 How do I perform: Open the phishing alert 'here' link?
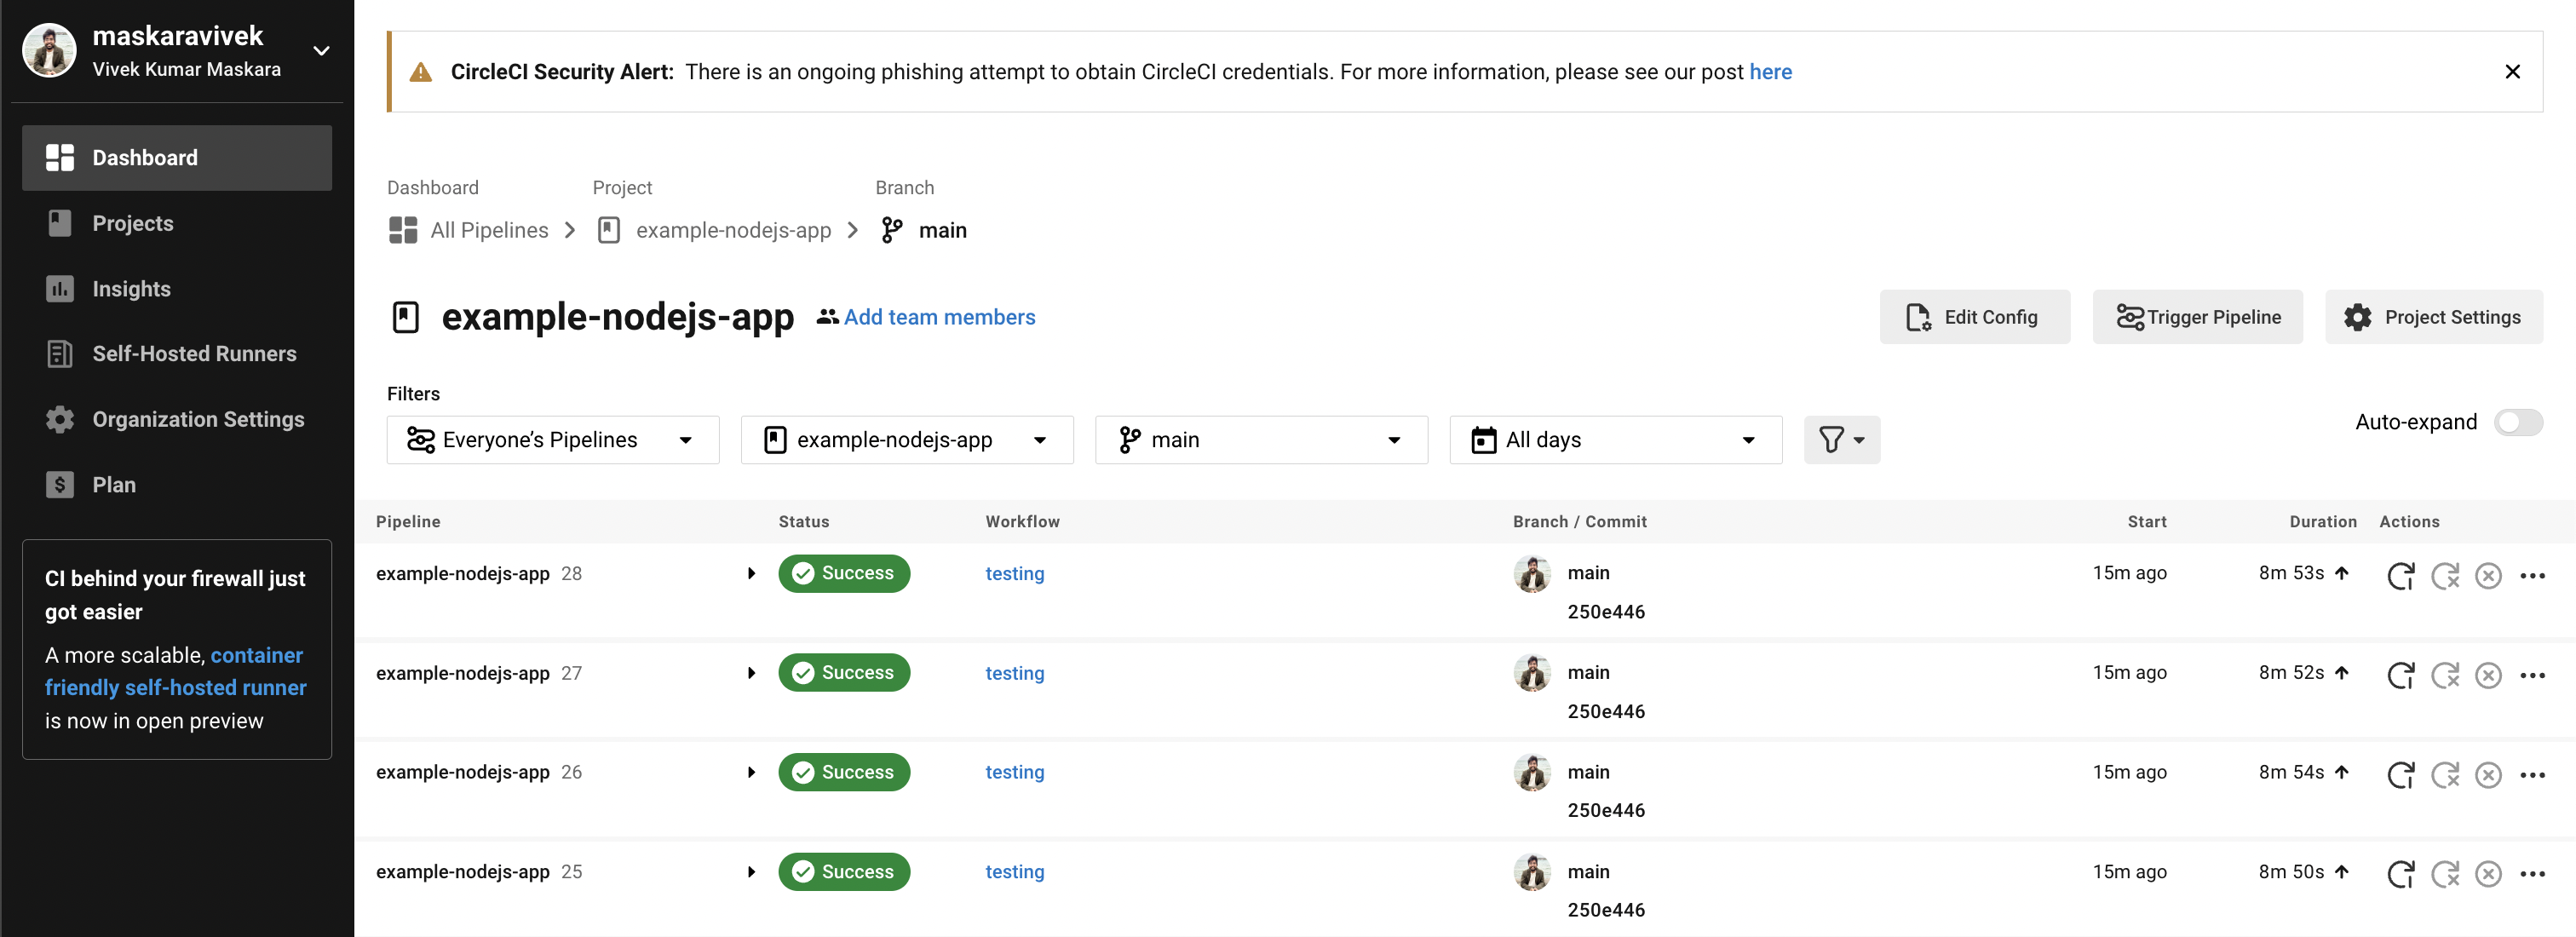[1770, 71]
